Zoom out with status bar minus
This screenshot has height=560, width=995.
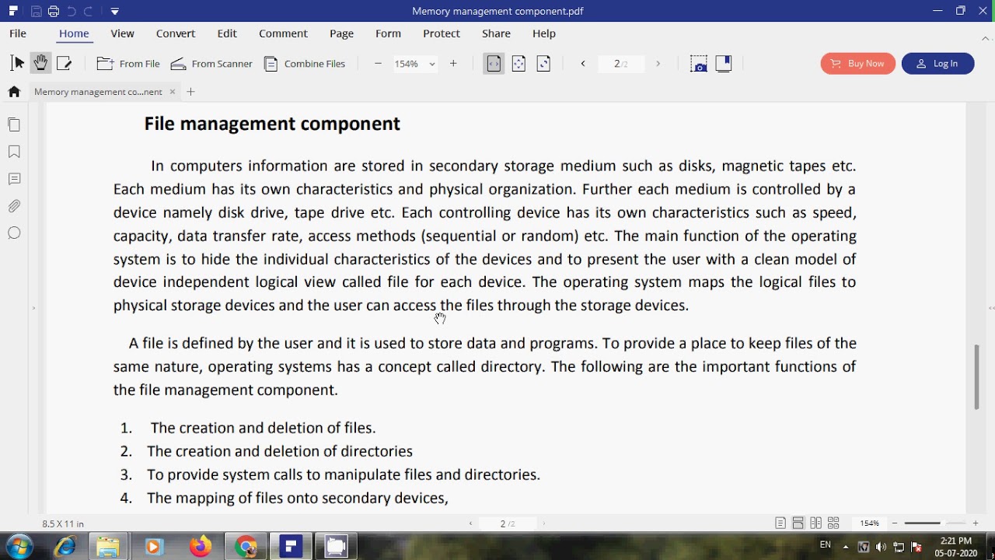click(x=895, y=523)
